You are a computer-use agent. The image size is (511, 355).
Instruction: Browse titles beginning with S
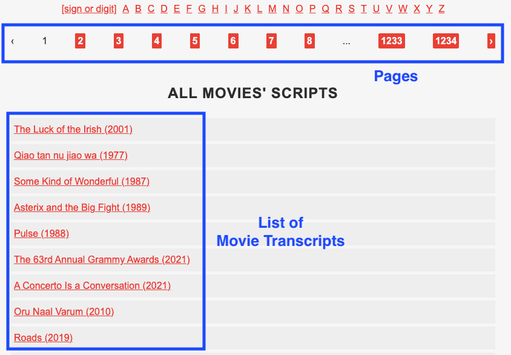tap(351, 8)
